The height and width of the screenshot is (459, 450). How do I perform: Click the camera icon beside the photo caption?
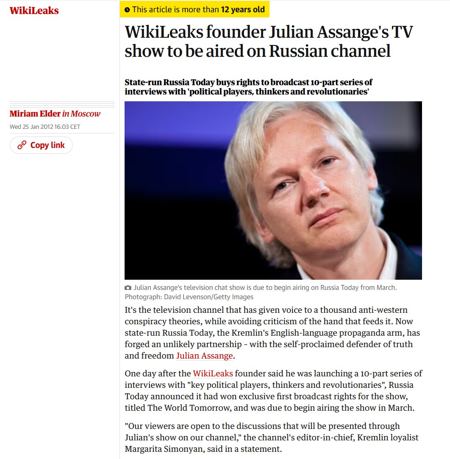pos(128,288)
